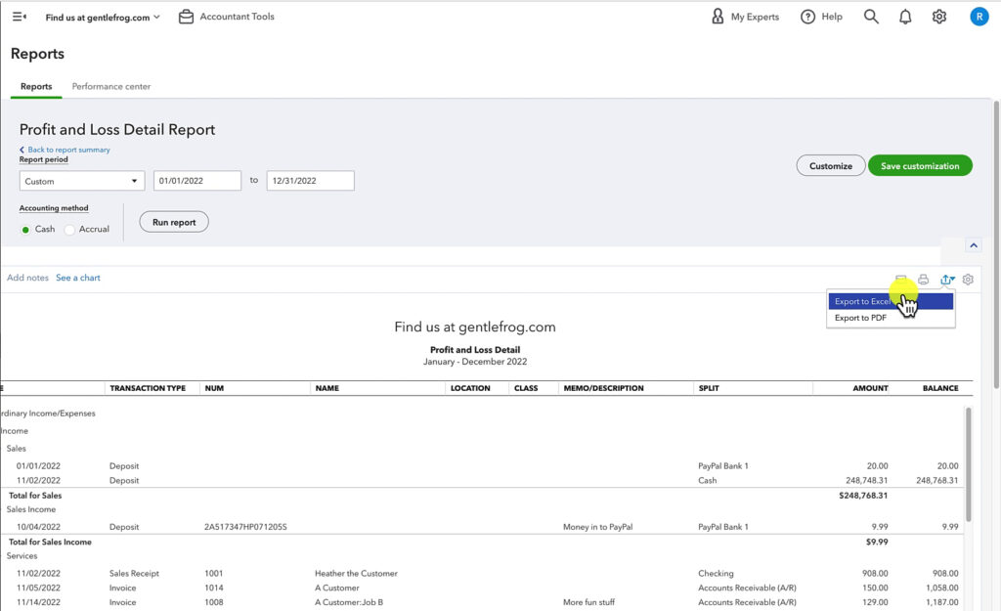Open QuickBooks settings gear in top bar
Screen dimensions: 1001x611
coord(938,16)
